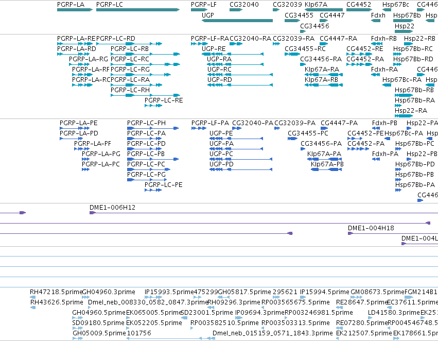This screenshot has height=341, width=438.
Task: Open the Fdxh gene label in top track
Action: pyautogui.click(x=378, y=15)
